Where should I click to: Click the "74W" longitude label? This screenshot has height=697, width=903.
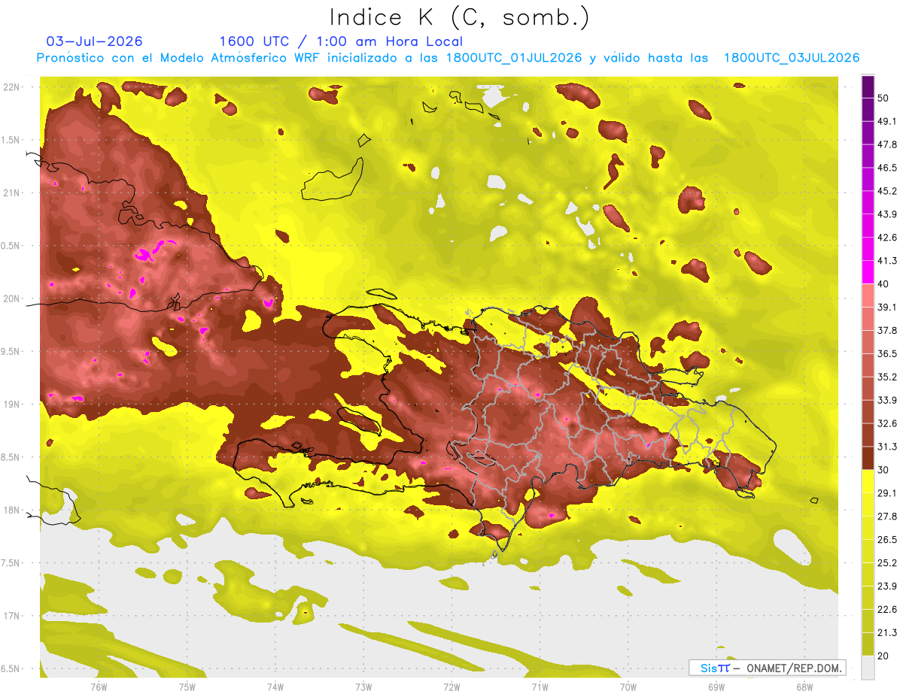[275, 687]
